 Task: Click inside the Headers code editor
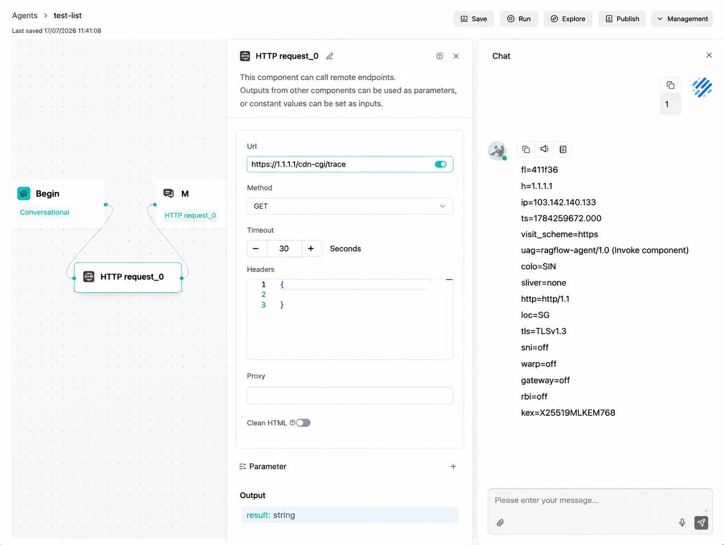click(350, 320)
